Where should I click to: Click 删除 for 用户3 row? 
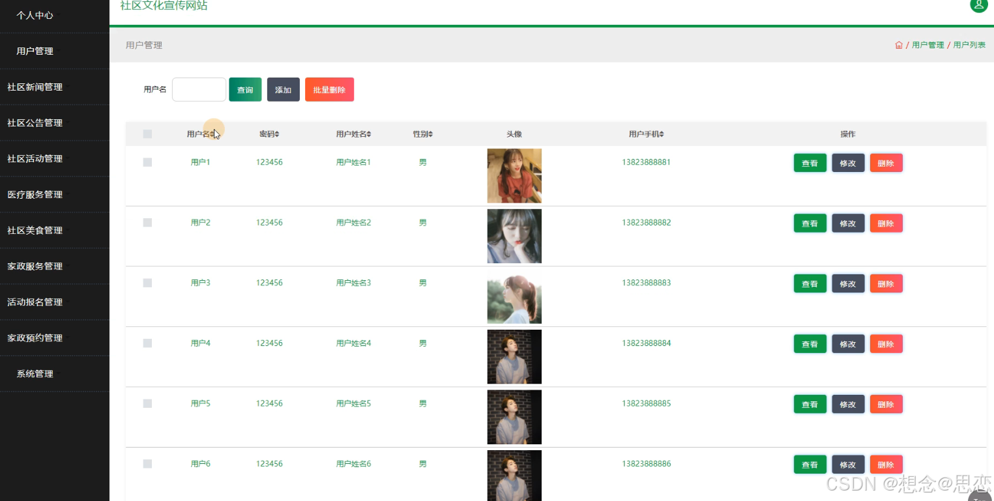[x=886, y=283]
